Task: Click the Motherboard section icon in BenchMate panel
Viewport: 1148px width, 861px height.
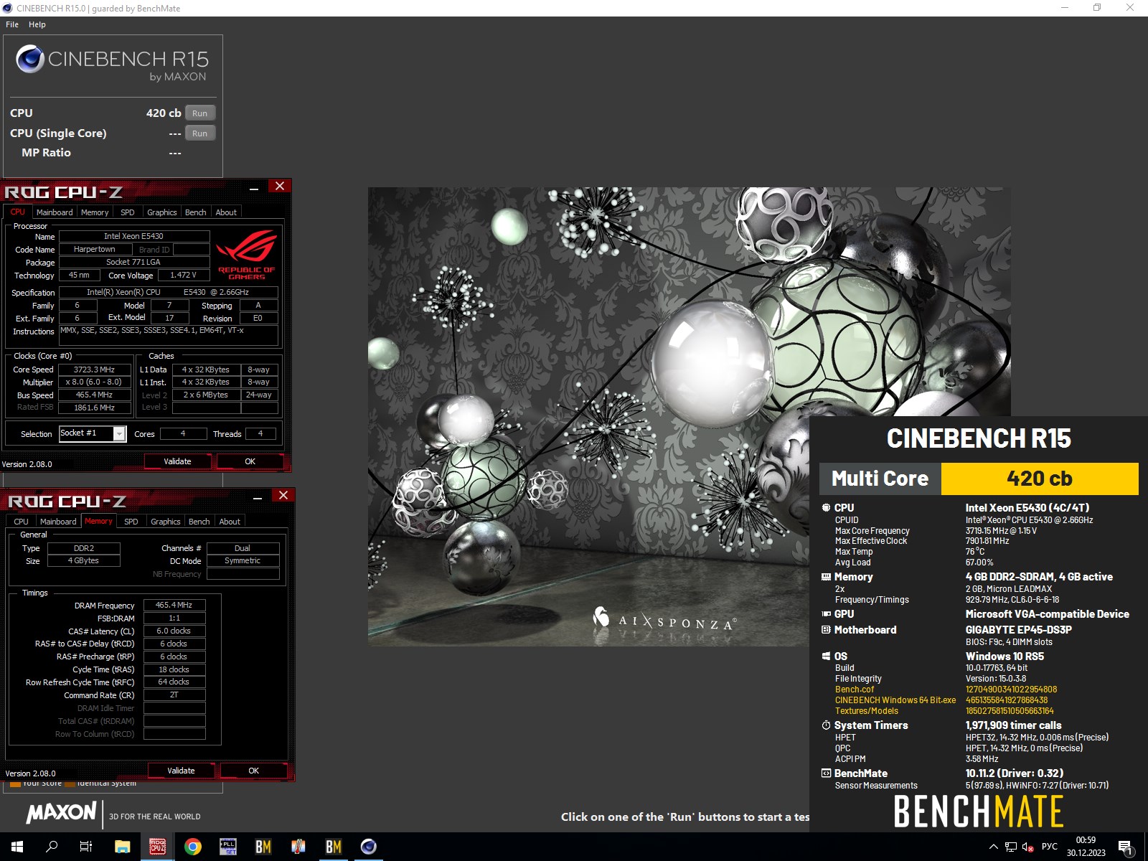Action: point(826,630)
